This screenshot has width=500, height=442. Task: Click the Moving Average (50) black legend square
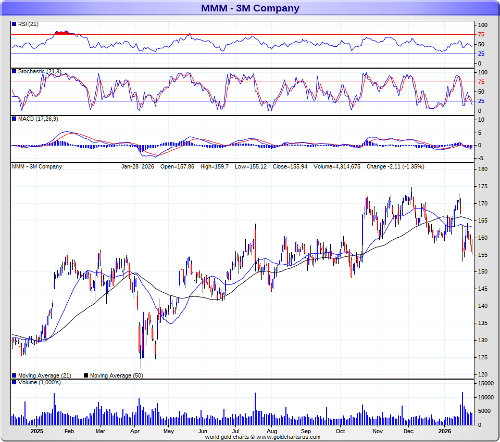[x=86, y=375]
